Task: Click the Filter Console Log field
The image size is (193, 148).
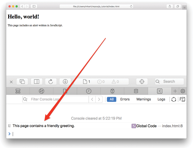Action: 58,99
